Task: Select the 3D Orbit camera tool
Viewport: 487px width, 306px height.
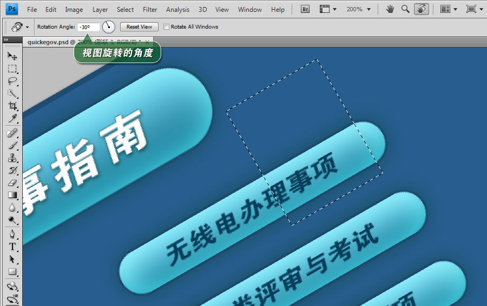Action: [x=12, y=299]
